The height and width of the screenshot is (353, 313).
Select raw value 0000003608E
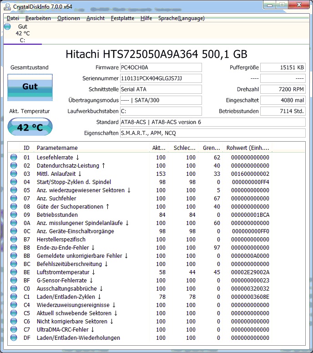point(250,297)
